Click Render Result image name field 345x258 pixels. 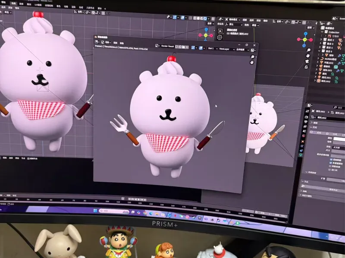(168, 46)
